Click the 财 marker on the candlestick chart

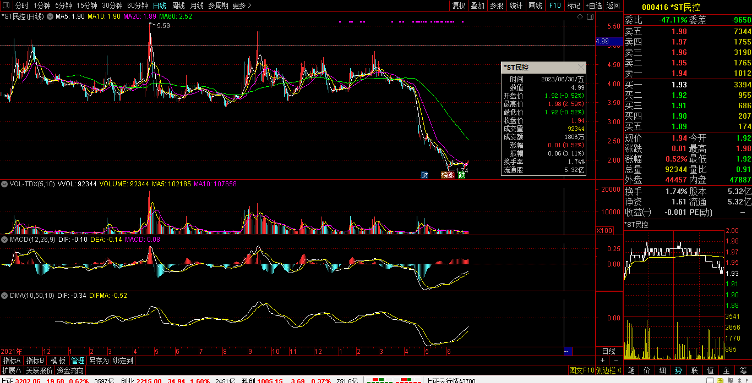pos(424,175)
